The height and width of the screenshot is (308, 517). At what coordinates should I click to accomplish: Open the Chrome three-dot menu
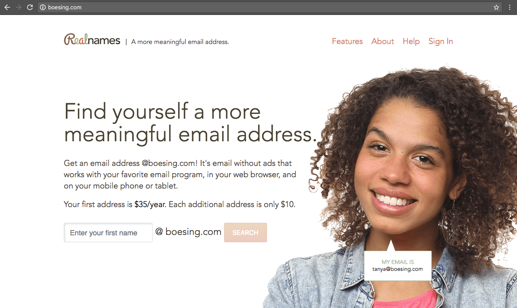509,7
